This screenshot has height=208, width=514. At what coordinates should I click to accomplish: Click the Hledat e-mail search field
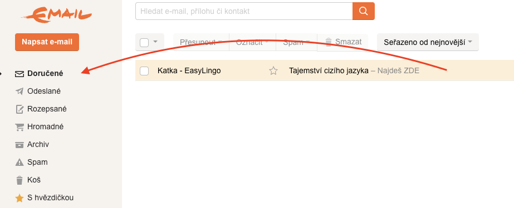coord(244,11)
